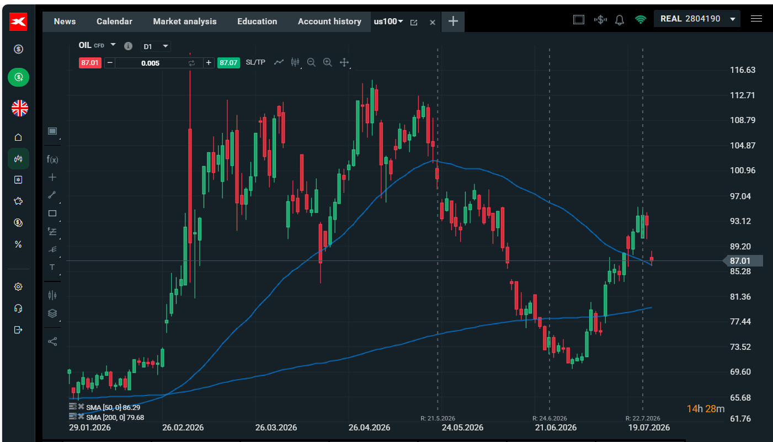The height and width of the screenshot is (442, 773).
Task: Share the chart via share icon
Action: pos(52,342)
